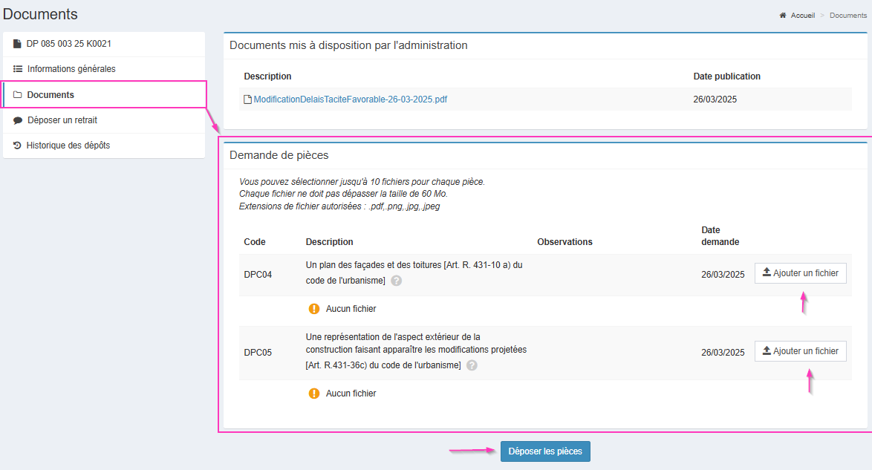The height and width of the screenshot is (470, 872).
Task: Click the help question mark for DPC04
Action: coord(397,281)
